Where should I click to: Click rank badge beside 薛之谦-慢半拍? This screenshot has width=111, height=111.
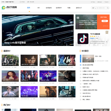pyautogui.click(x=80, y=97)
